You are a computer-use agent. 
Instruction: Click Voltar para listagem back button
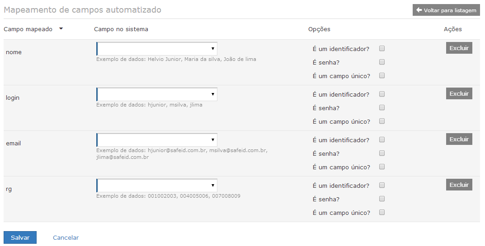(446, 10)
